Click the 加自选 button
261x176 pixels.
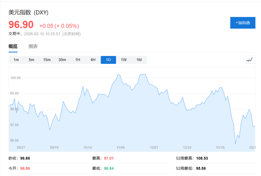coord(243,23)
